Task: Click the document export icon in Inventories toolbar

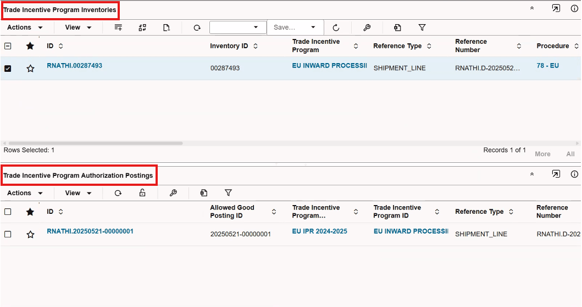Action: pos(167,27)
